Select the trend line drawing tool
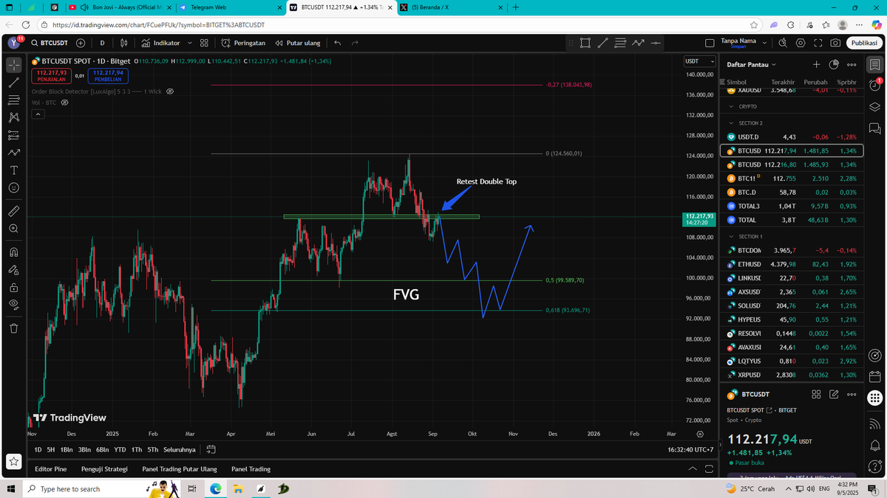Image resolution: width=887 pixels, height=498 pixels. (x=14, y=82)
